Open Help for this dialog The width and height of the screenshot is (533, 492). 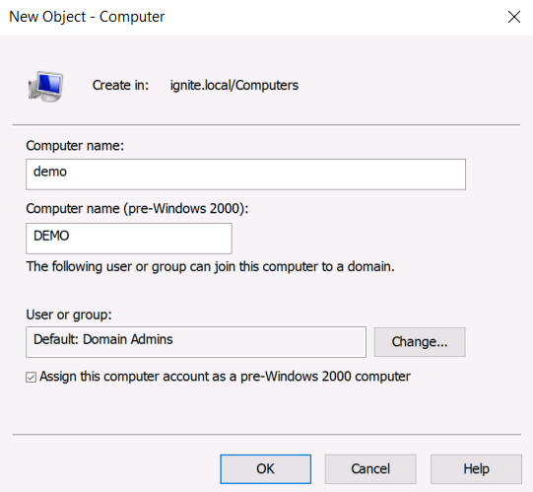(x=476, y=469)
